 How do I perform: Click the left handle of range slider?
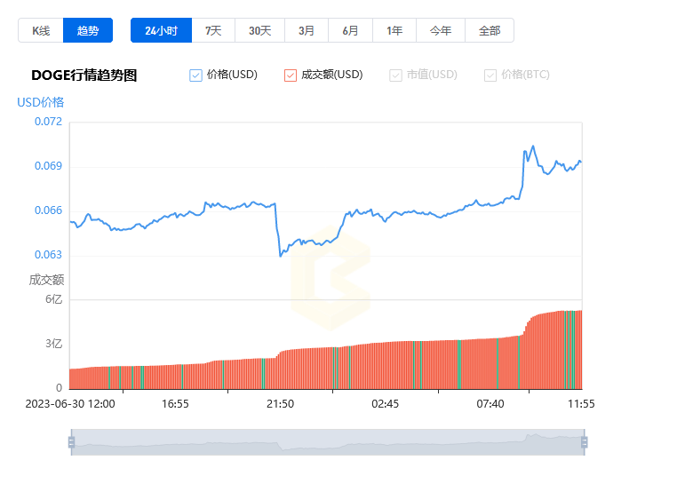[71, 442]
